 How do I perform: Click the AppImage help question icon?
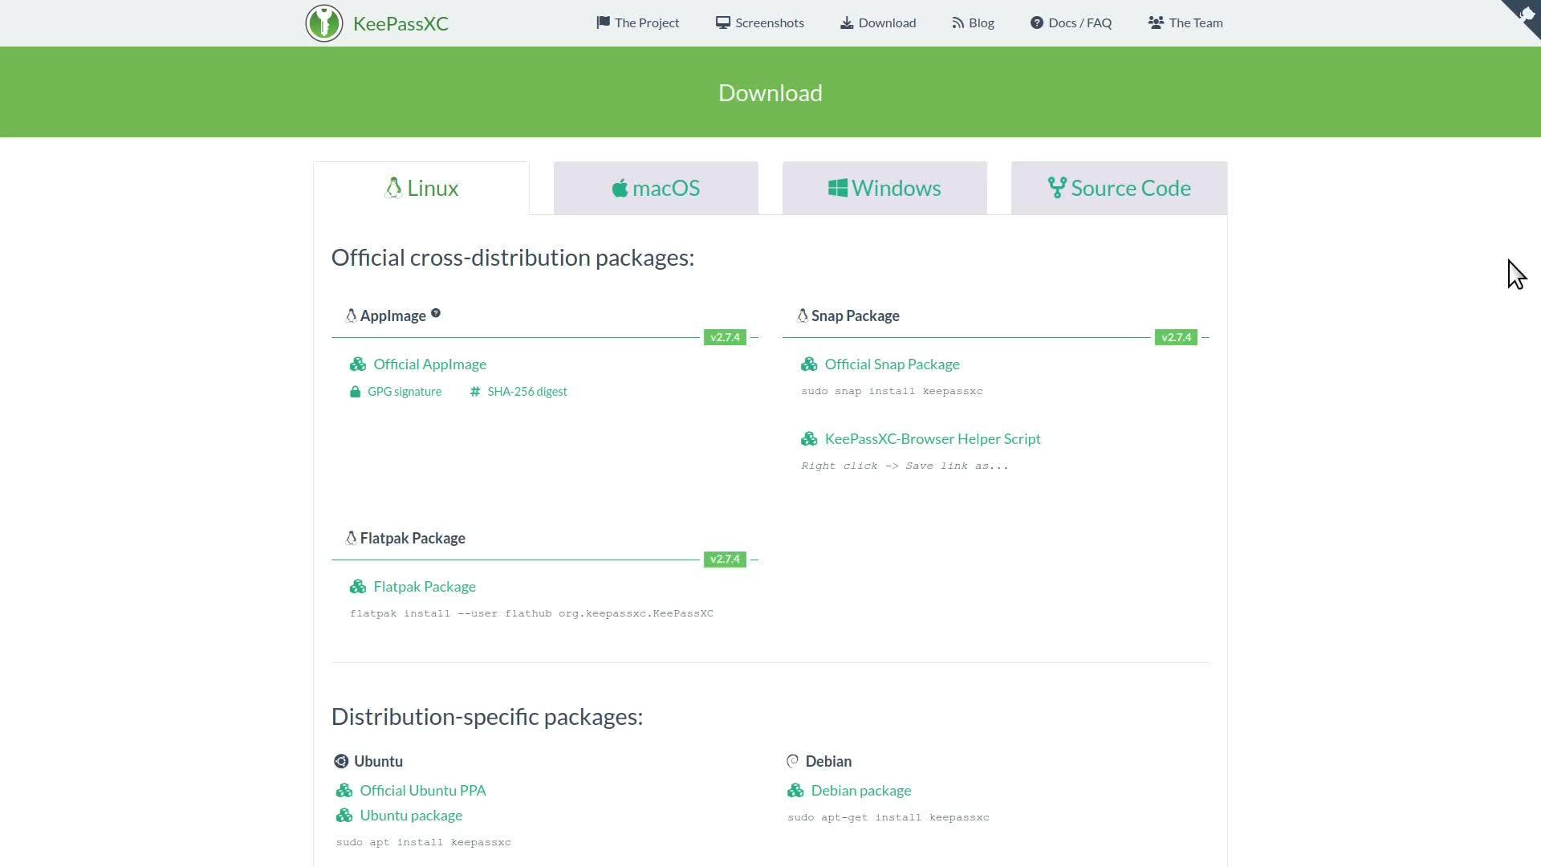436,313
